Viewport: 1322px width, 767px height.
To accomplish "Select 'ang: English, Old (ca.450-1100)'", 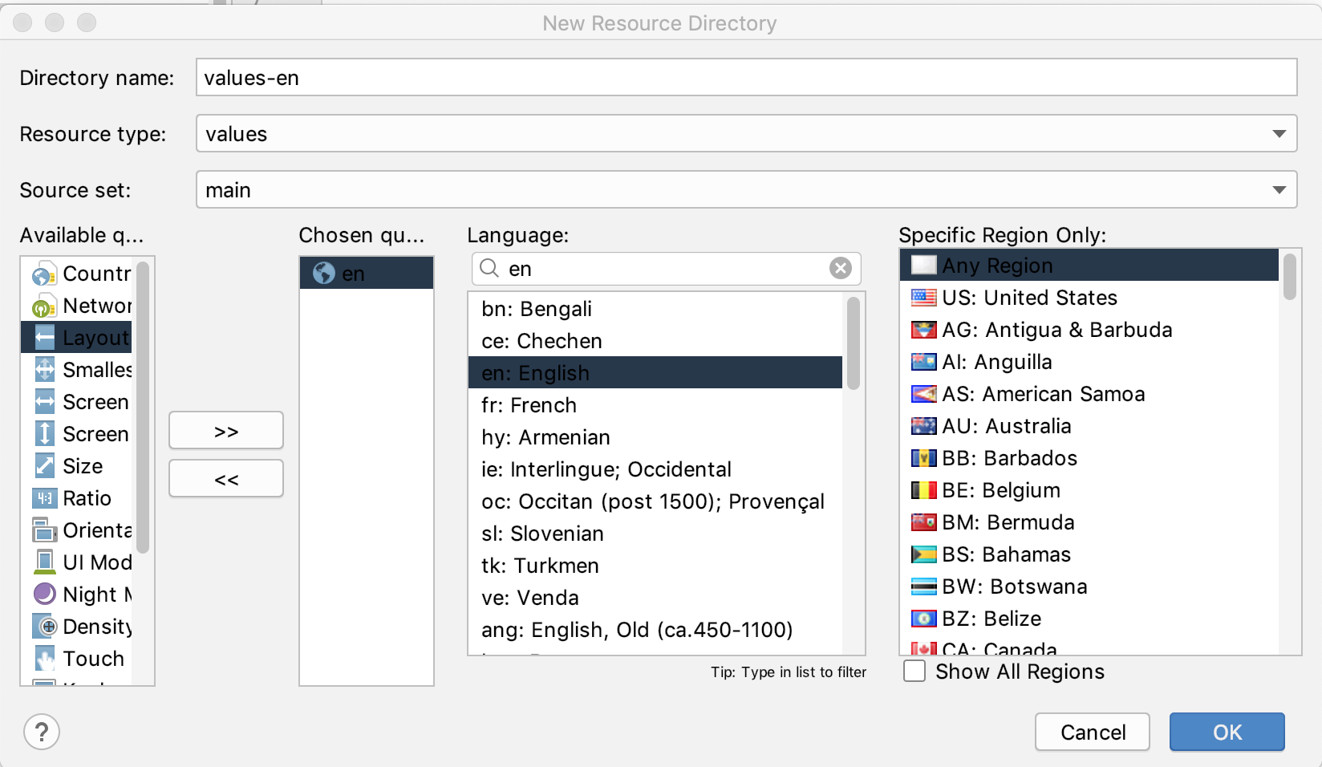I will tap(655, 630).
